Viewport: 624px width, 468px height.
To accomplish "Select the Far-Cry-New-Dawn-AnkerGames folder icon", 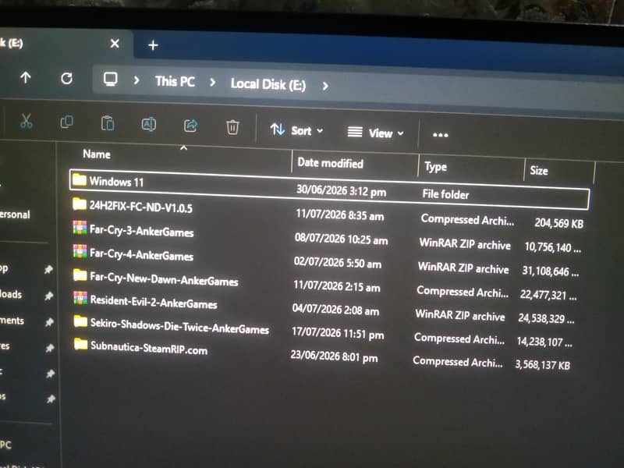I will pos(80,275).
